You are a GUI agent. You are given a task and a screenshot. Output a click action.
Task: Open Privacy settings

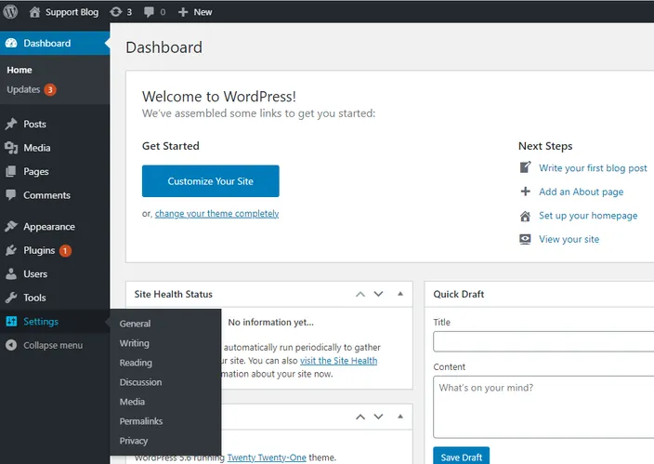[134, 441]
